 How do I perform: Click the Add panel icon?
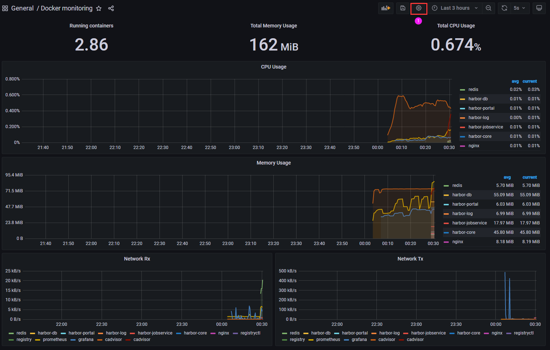(386, 8)
